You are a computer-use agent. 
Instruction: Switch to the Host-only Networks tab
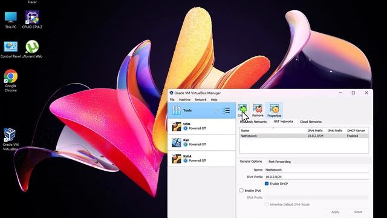click(x=253, y=122)
